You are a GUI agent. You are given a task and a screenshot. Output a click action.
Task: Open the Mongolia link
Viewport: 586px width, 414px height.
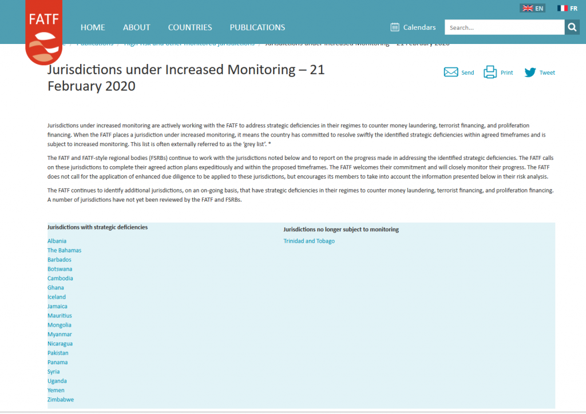(59, 325)
